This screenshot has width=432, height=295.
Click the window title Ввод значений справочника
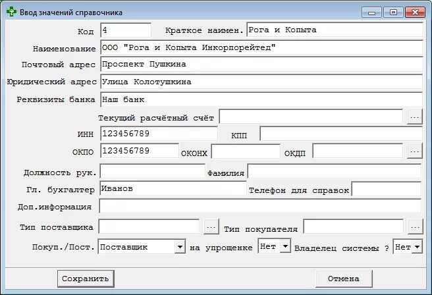[x=71, y=13]
